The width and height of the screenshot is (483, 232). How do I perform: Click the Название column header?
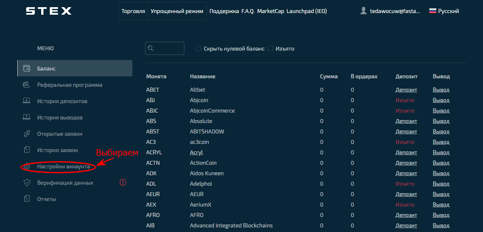click(203, 76)
